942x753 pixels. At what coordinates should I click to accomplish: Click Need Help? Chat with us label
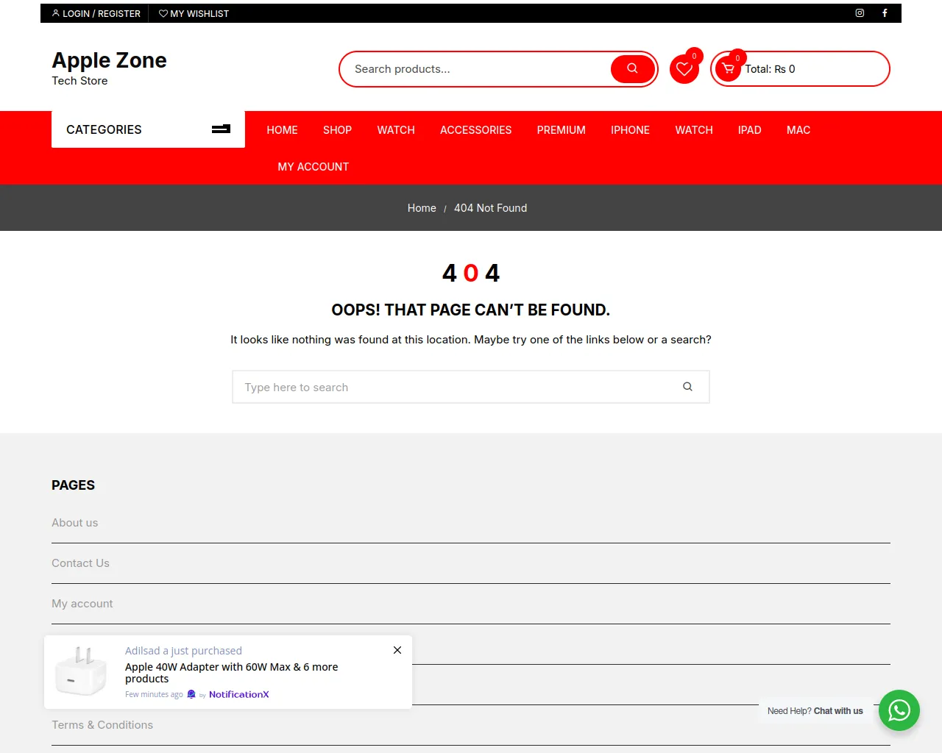pos(815,711)
